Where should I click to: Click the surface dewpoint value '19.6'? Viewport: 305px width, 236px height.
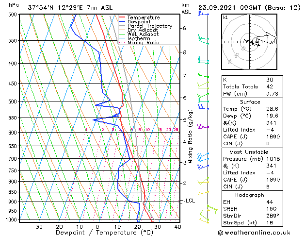pos(272,116)
